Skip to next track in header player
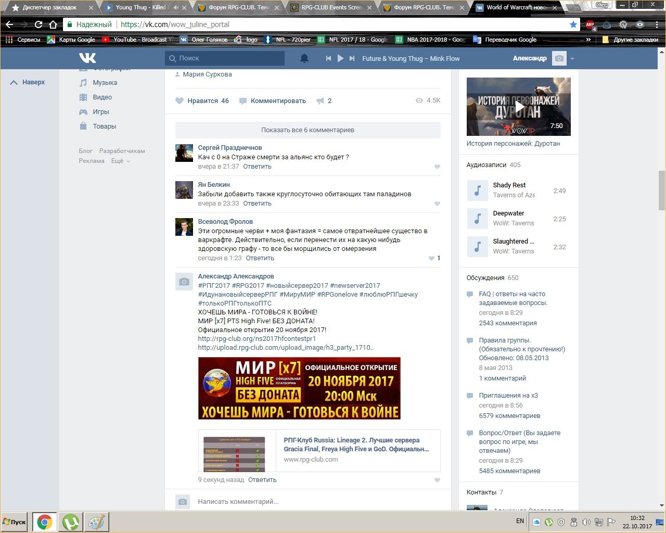666x533 pixels. [x=352, y=58]
